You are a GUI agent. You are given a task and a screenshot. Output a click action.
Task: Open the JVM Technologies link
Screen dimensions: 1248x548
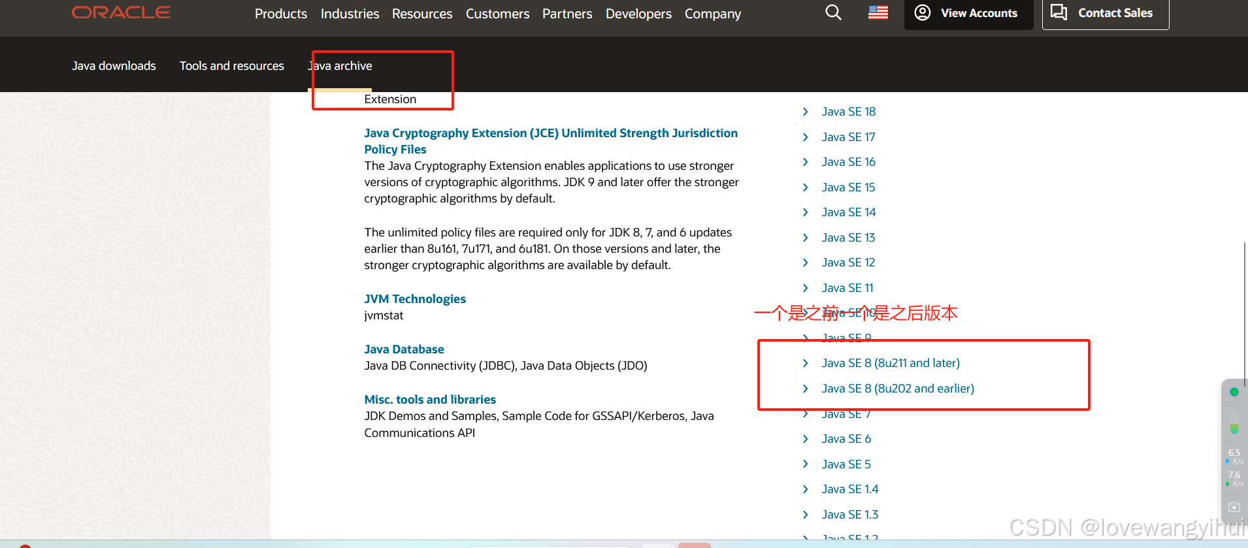click(415, 299)
